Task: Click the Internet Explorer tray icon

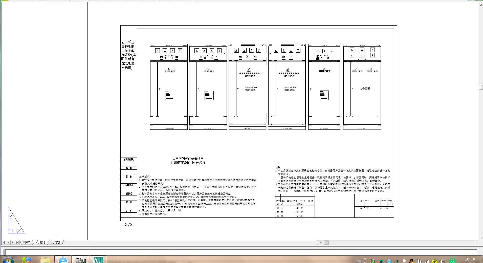Action: coord(389,261)
